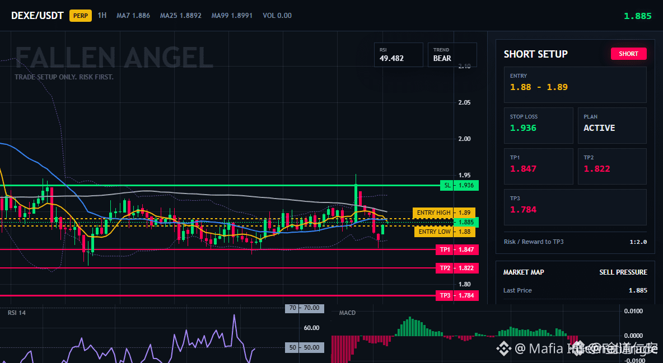Viewport: 663px width, 363px height.
Task: Click the VOL 0.00 readout
Action: [x=277, y=15]
